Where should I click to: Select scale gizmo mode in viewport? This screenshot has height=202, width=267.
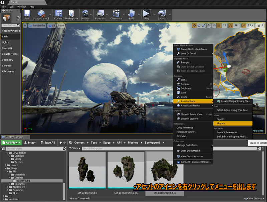coord(204,26)
